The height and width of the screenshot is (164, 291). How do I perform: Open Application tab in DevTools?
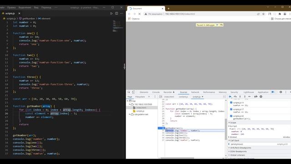pos(263,92)
